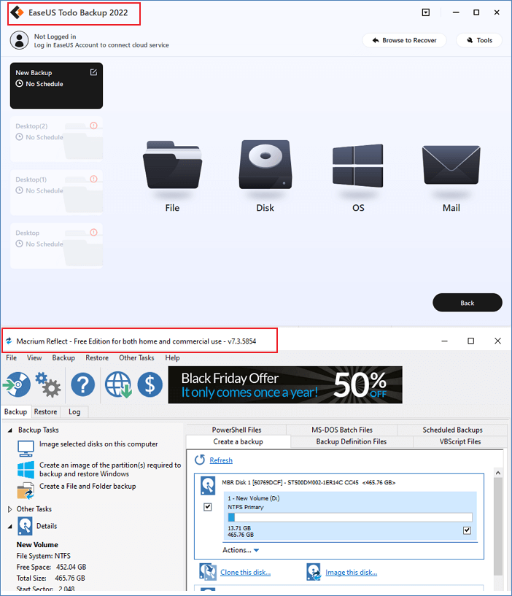
Task: Open the VBScript Files tab
Action: pyautogui.click(x=460, y=441)
